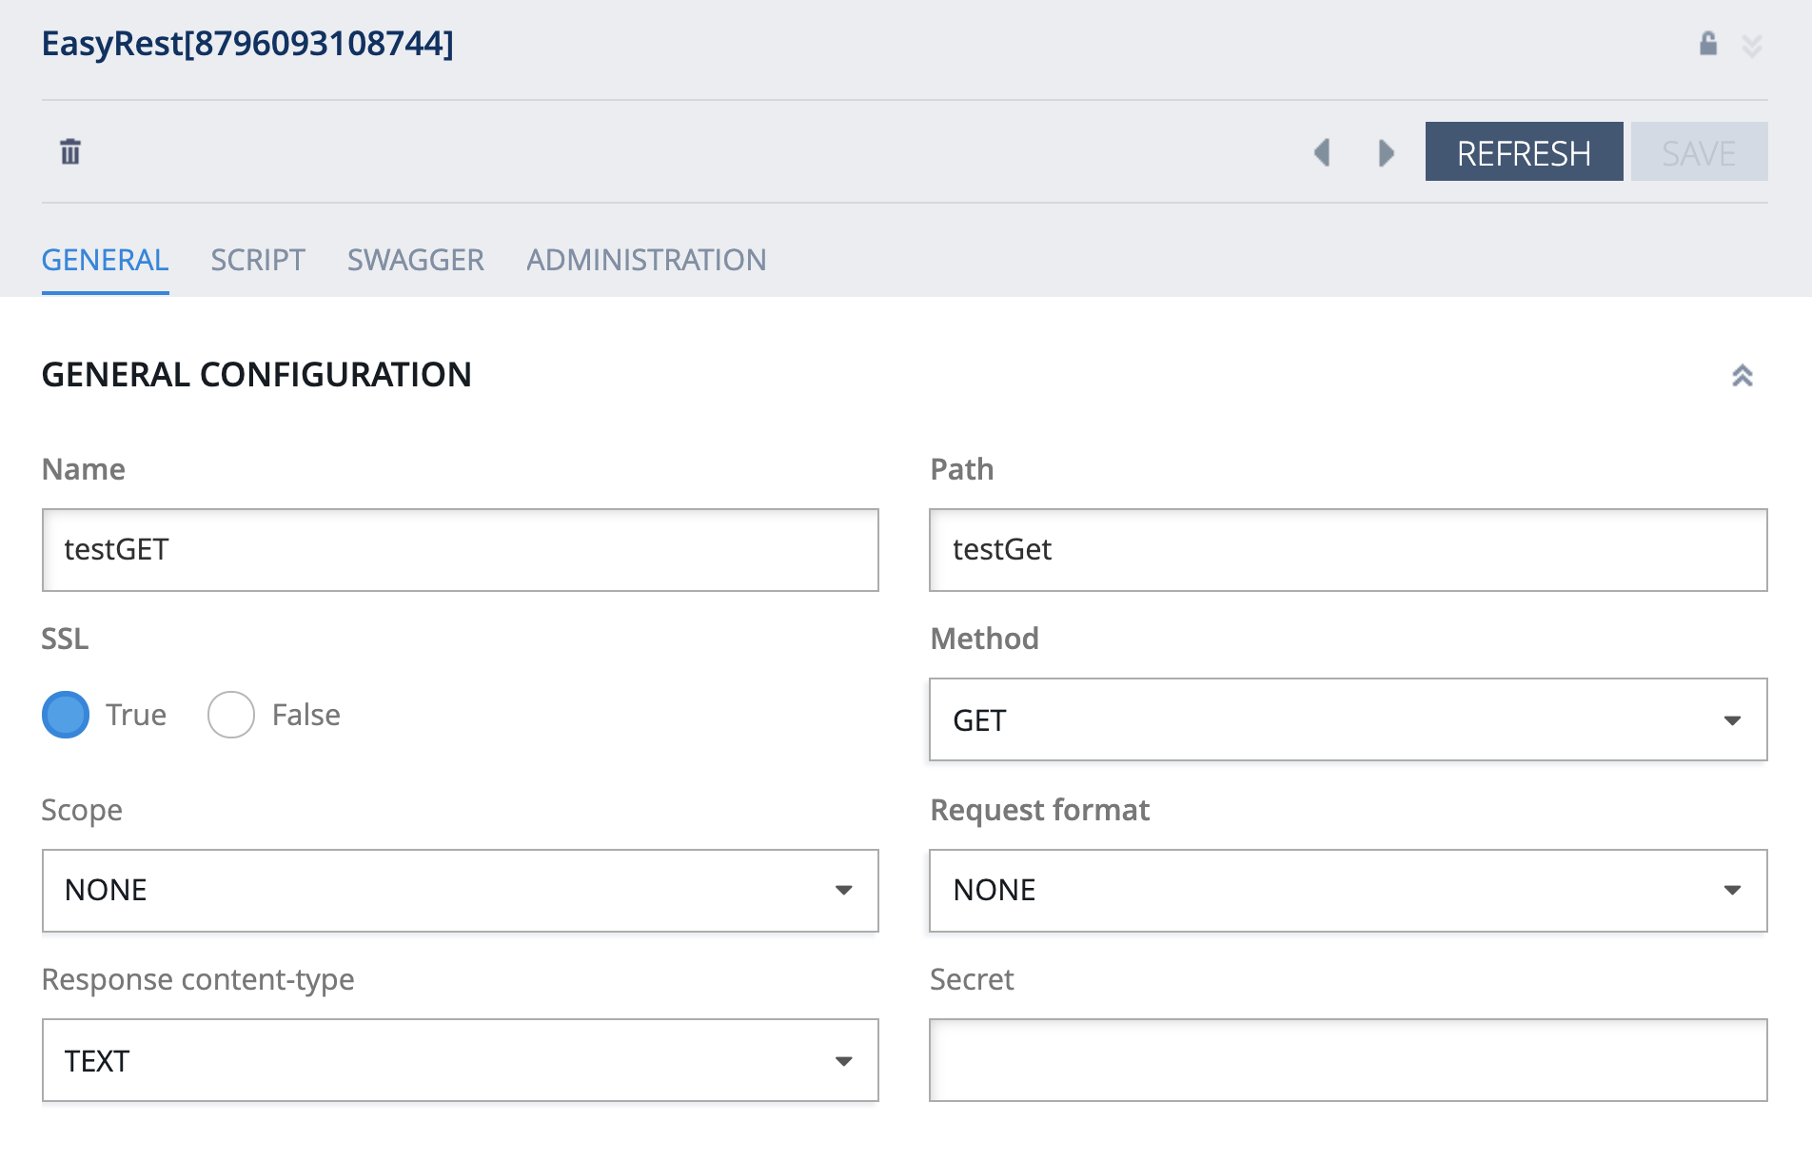This screenshot has height=1161, width=1812.
Task: Select the General tab
Action: (x=105, y=260)
